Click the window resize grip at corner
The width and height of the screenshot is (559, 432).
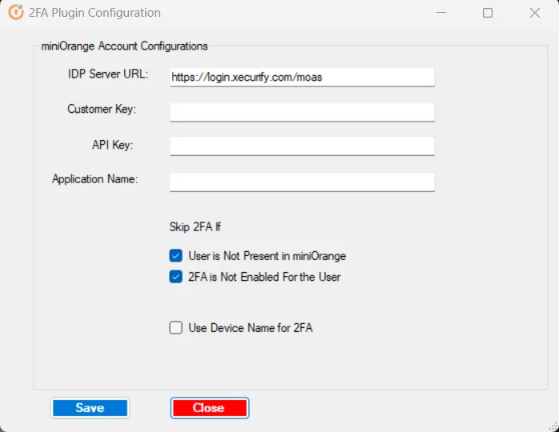pos(553,426)
